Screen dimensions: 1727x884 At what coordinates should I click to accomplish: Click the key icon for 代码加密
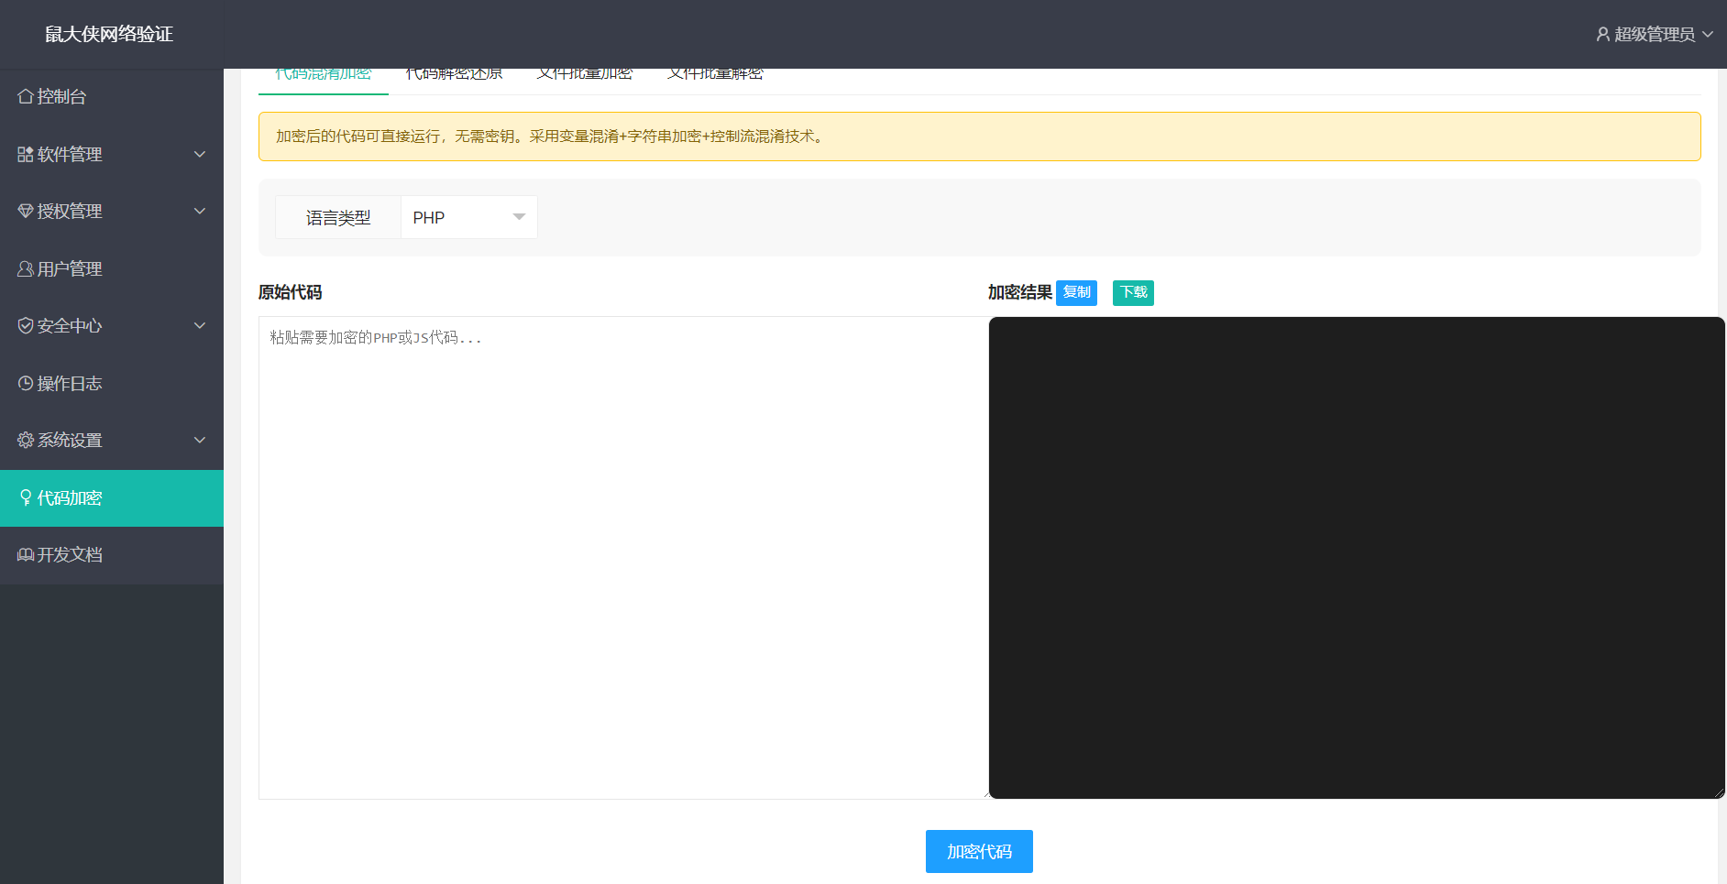pyautogui.click(x=26, y=497)
